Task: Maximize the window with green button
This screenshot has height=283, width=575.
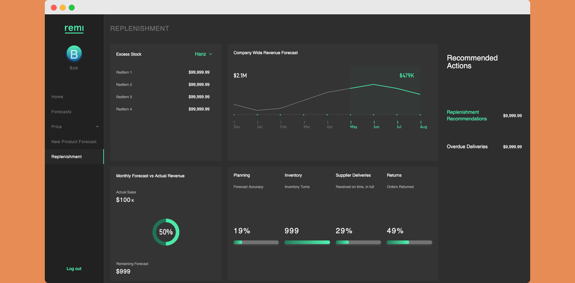Action: tap(72, 8)
